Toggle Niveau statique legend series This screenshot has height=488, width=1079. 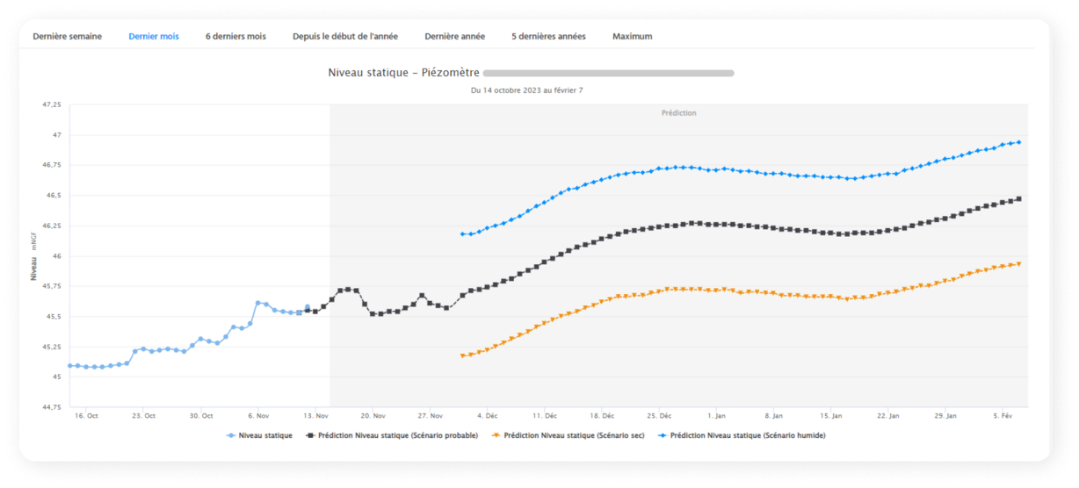click(x=260, y=434)
